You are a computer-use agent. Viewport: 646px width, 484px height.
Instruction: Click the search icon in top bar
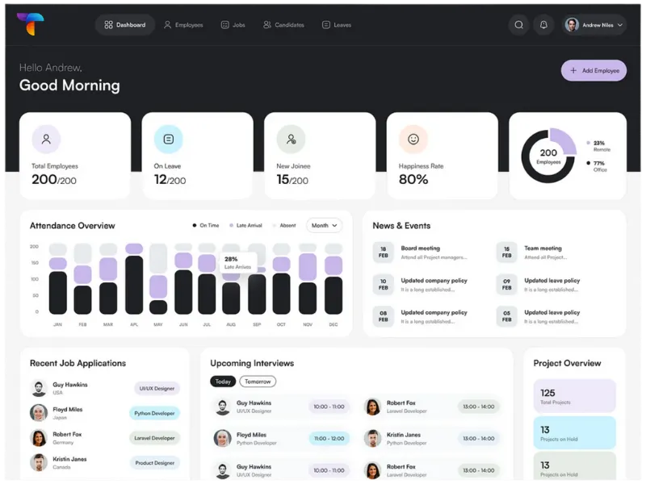[518, 25]
